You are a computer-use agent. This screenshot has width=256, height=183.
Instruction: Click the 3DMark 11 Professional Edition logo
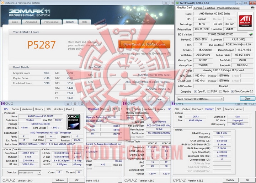click(30, 12)
